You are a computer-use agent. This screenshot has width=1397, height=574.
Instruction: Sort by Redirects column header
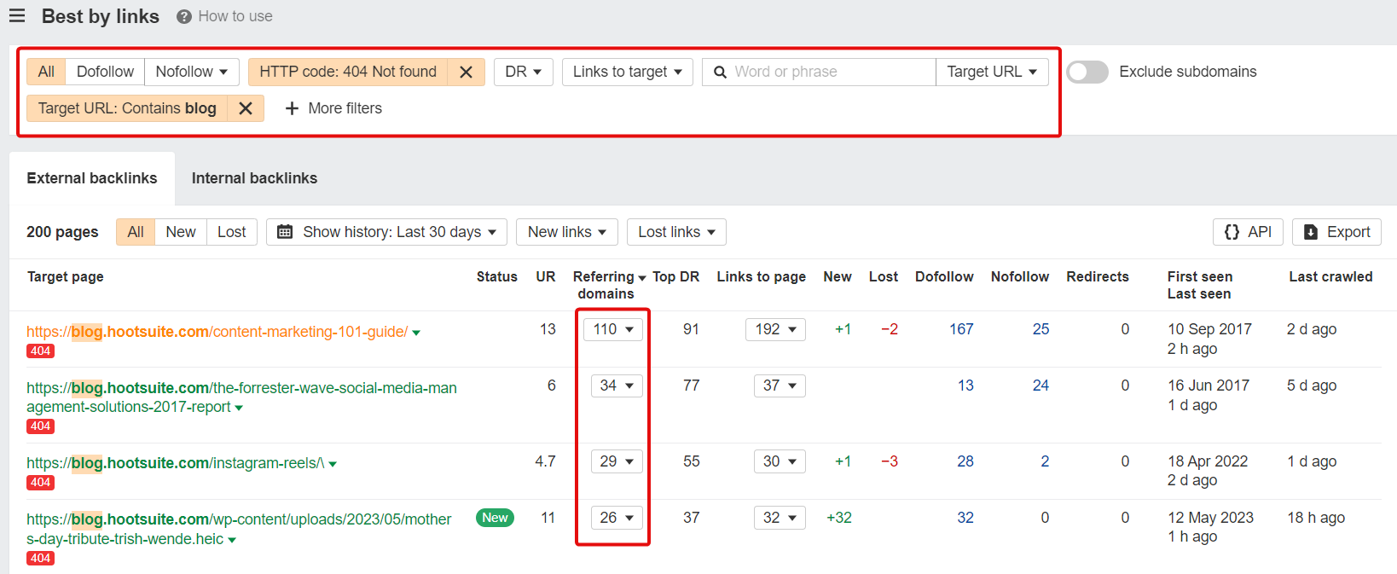click(1098, 276)
